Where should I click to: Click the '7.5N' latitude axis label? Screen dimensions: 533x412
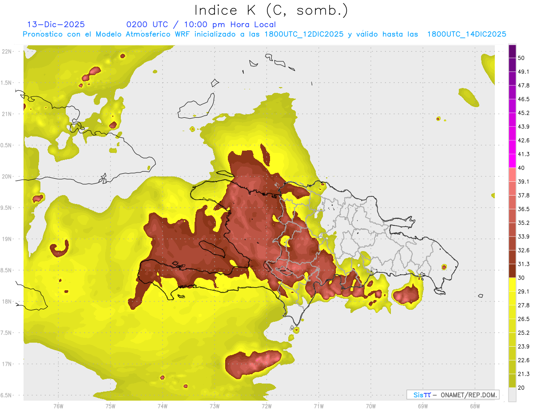pos(7,333)
